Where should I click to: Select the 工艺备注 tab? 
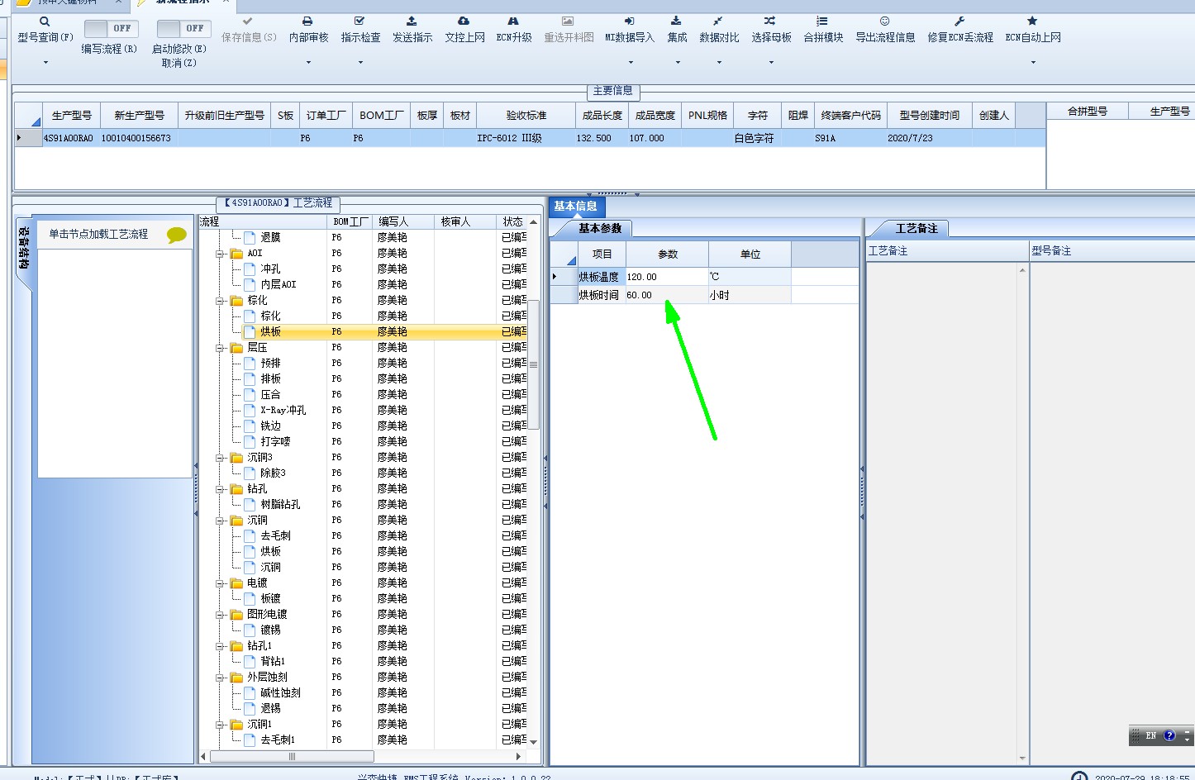point(916,229)
